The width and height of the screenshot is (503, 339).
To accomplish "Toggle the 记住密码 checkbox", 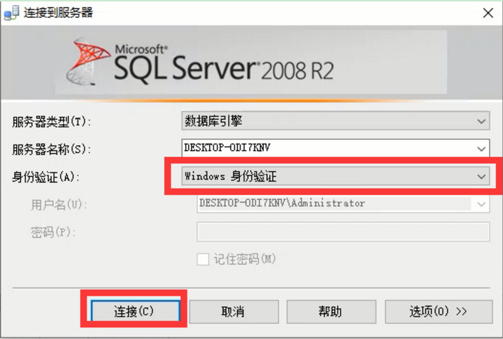I will coord(203,259).
